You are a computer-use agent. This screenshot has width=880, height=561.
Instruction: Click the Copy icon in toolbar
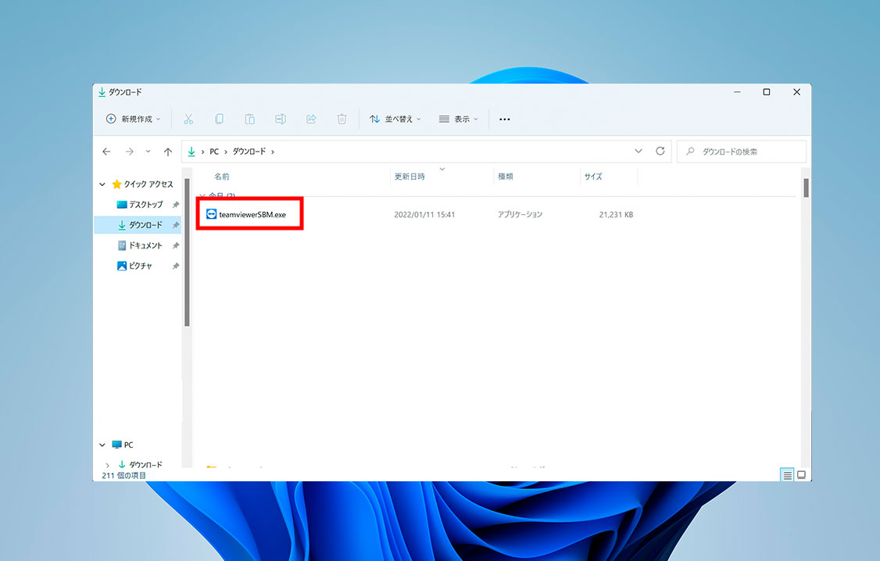[x=219, y=119]
